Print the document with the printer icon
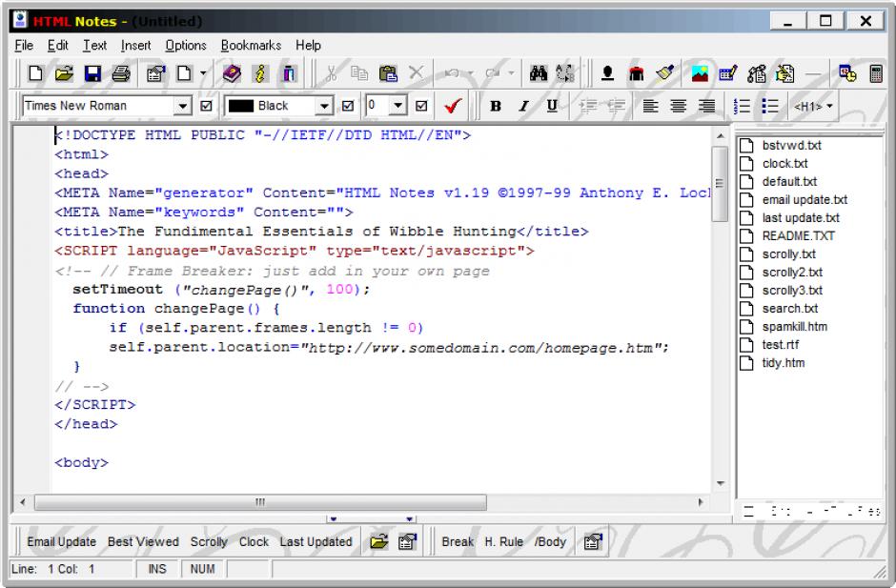Screen dimensions: 896x588 click(x=120, y=73)
